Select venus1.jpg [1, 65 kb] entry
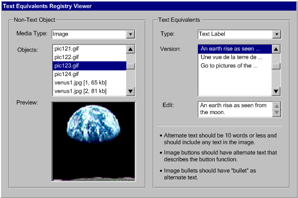The image size is (298, 198). [89, 83]
